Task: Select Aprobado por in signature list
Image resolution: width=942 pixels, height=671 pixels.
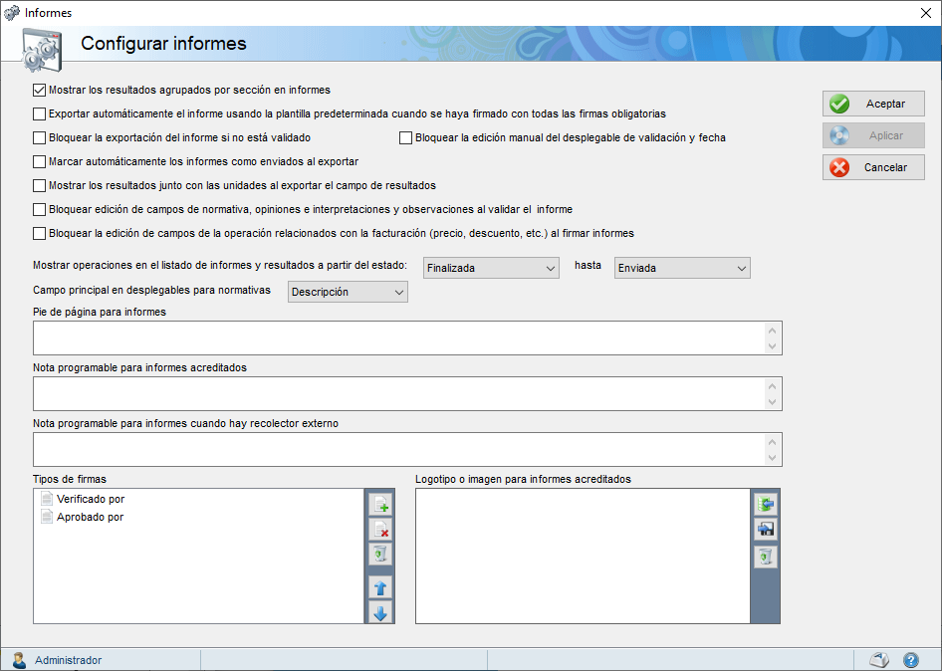Action: tap(90, 517)
